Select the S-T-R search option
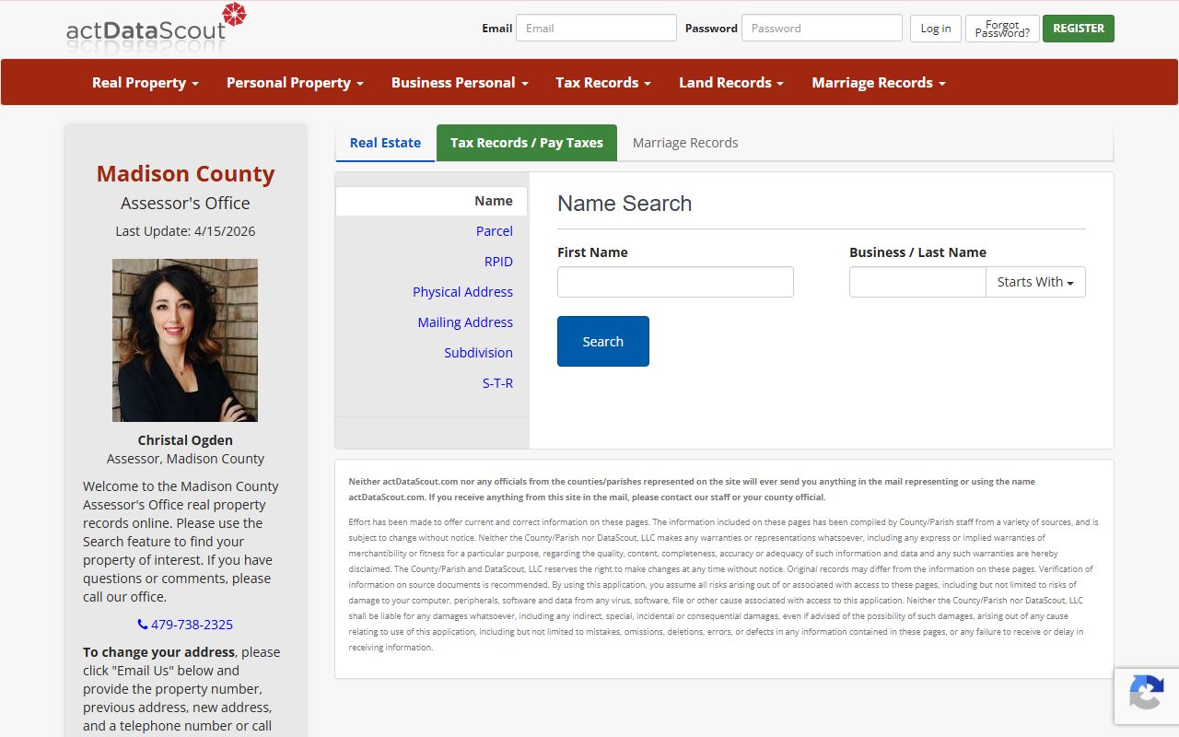Screen dimensions: 1179x737 tap(497, 383)
